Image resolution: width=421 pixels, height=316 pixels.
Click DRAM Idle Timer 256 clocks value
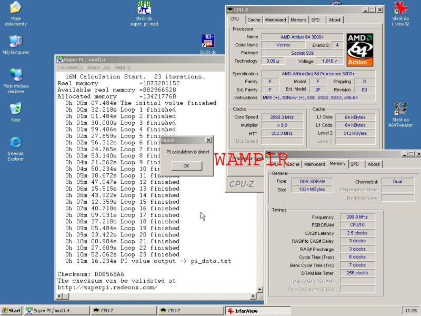(357, 273)
